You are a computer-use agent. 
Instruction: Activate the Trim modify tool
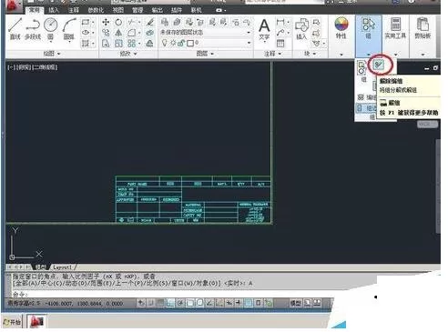point(131,22)
